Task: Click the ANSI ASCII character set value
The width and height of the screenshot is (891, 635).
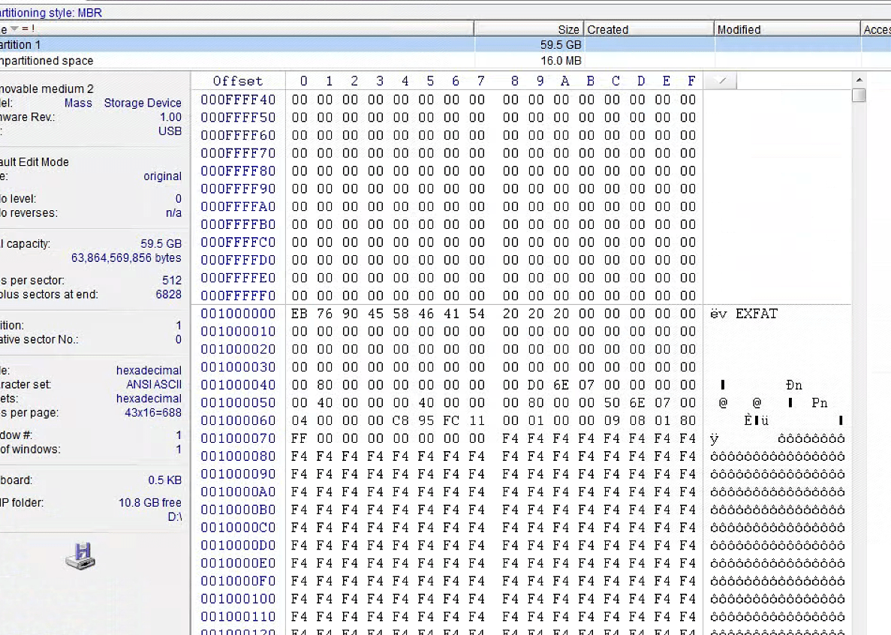Action: click(153, 384)
